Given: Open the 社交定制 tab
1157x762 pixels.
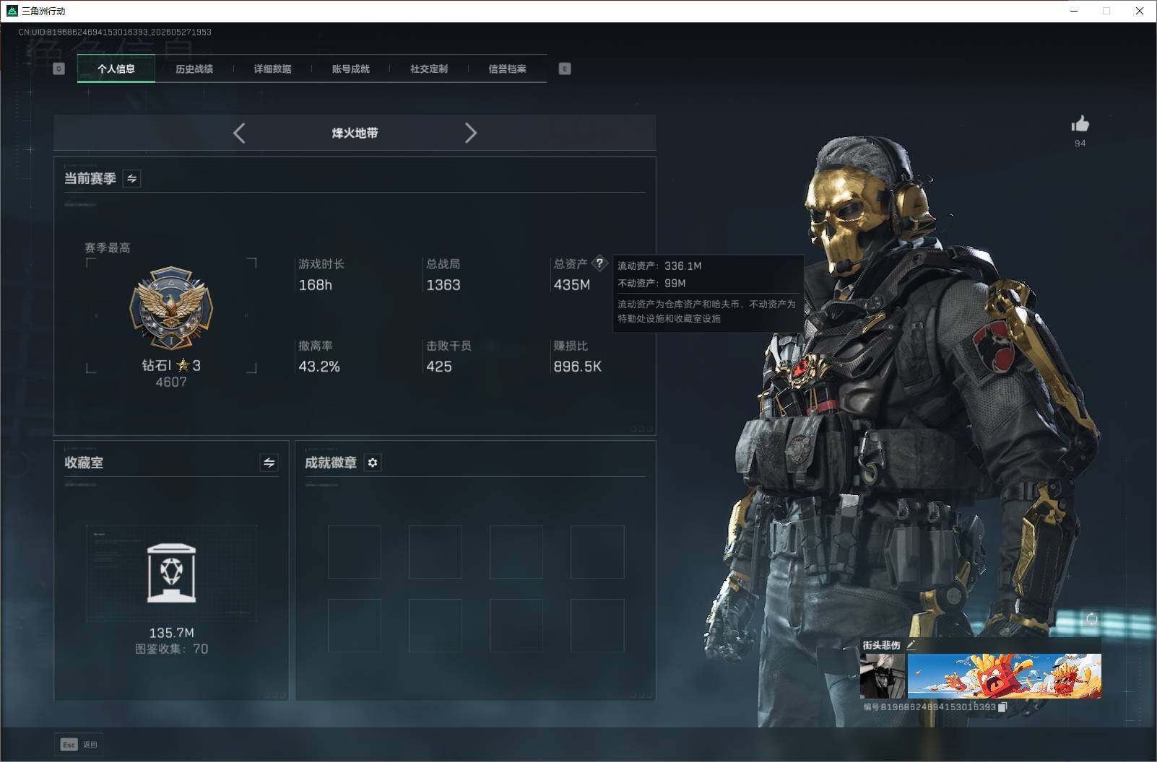Looking at the screenshot, I should (x=429, y=69).
